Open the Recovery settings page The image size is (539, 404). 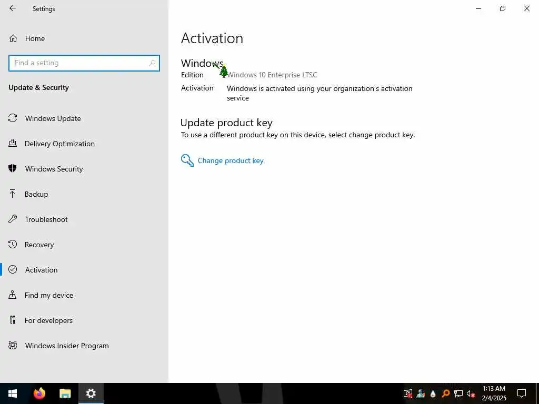pyautogui.click(x=84, y=245)
